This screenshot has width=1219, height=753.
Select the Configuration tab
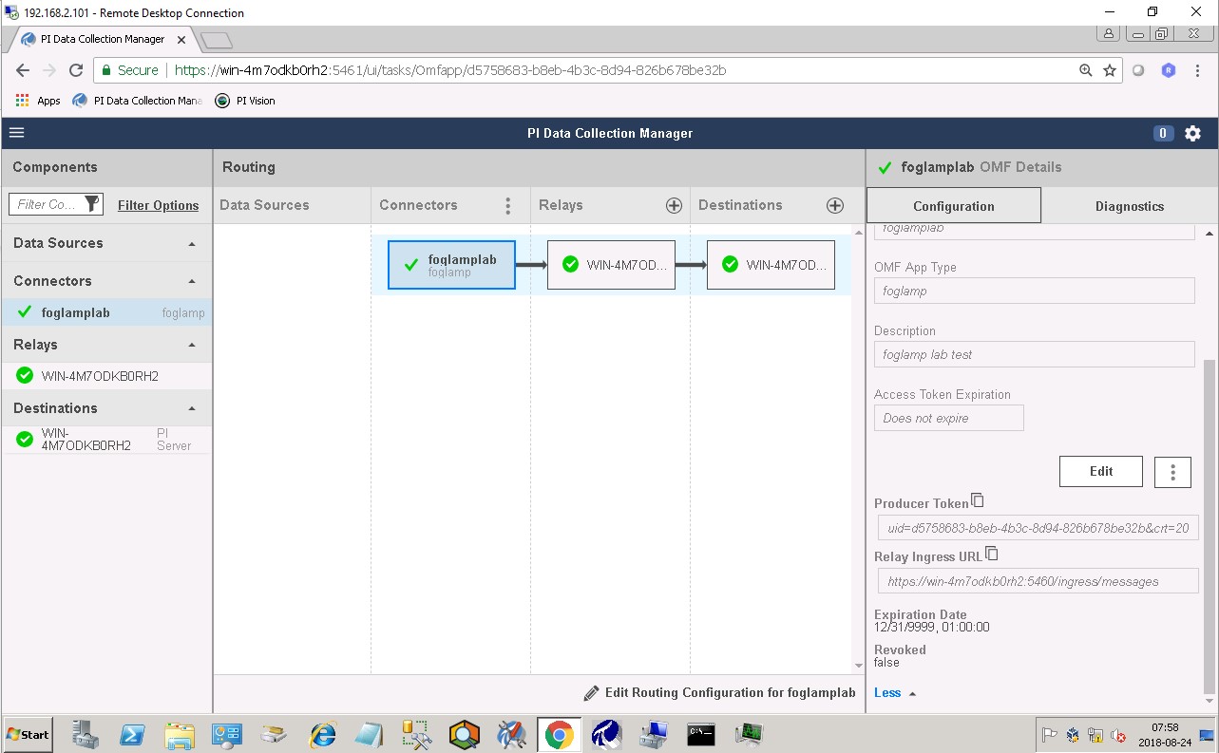[953, 206]
